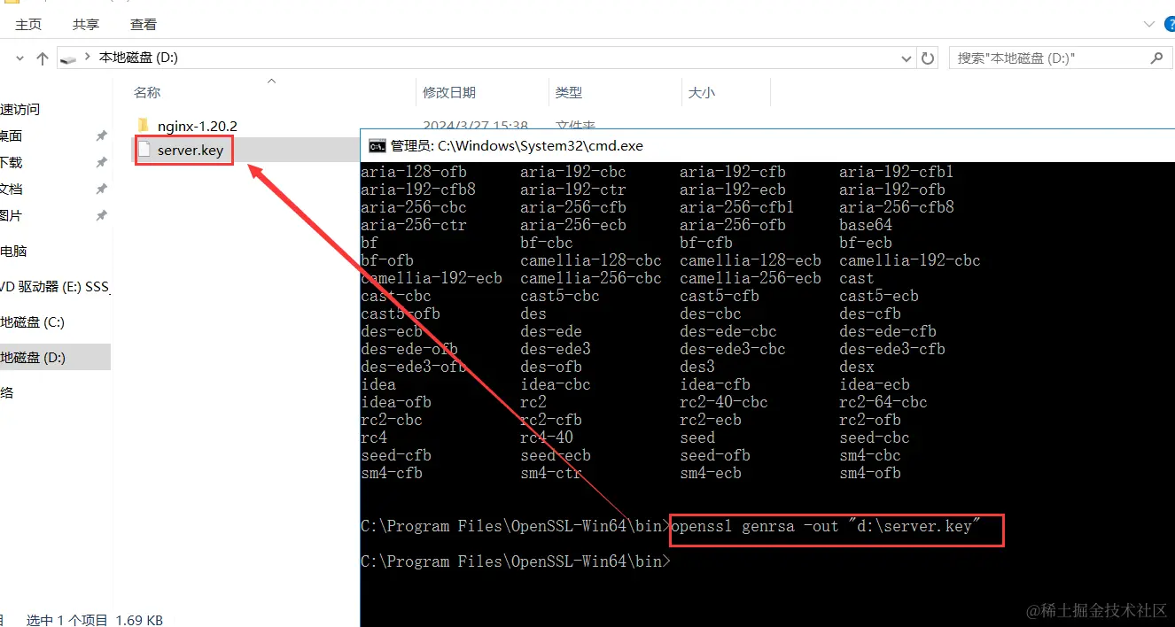The width and height of the screenshot is (1175, 627).
Task: Click 'sm4-ofb' in cmd output
Action: [x=870, y=473]
